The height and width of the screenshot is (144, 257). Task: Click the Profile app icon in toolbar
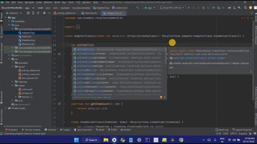click(213, 8)
